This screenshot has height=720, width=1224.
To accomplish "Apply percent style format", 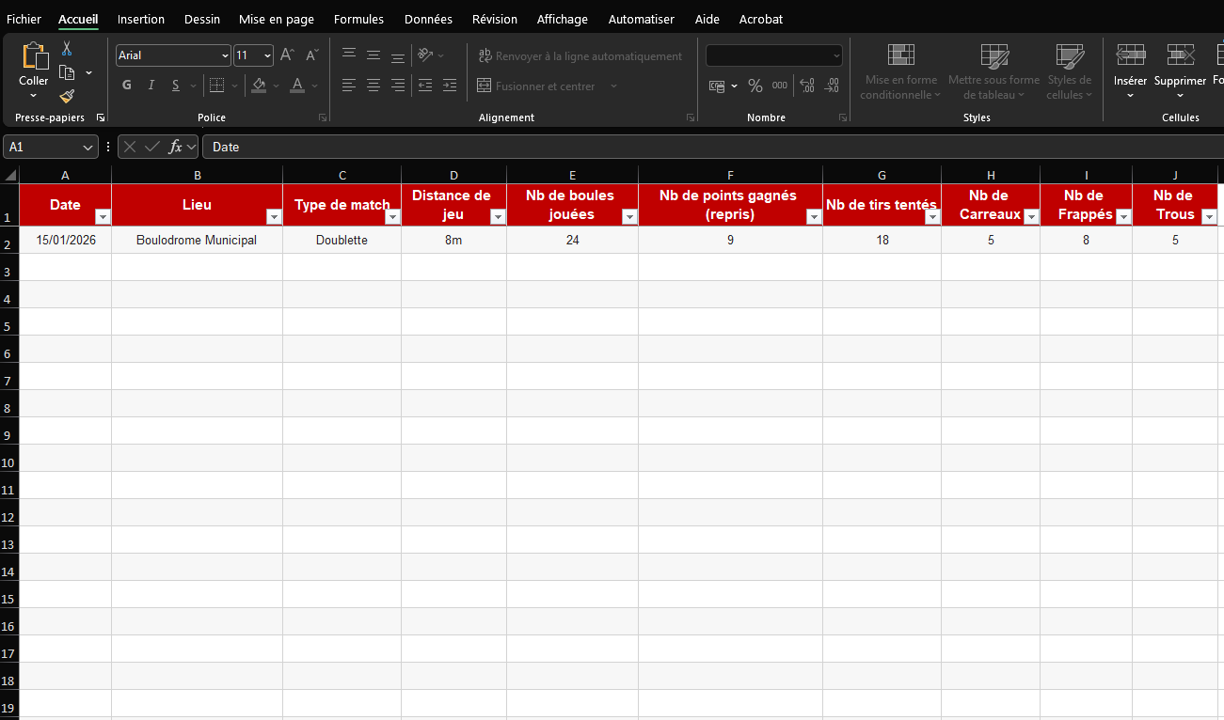I will (x=755, y=86).
